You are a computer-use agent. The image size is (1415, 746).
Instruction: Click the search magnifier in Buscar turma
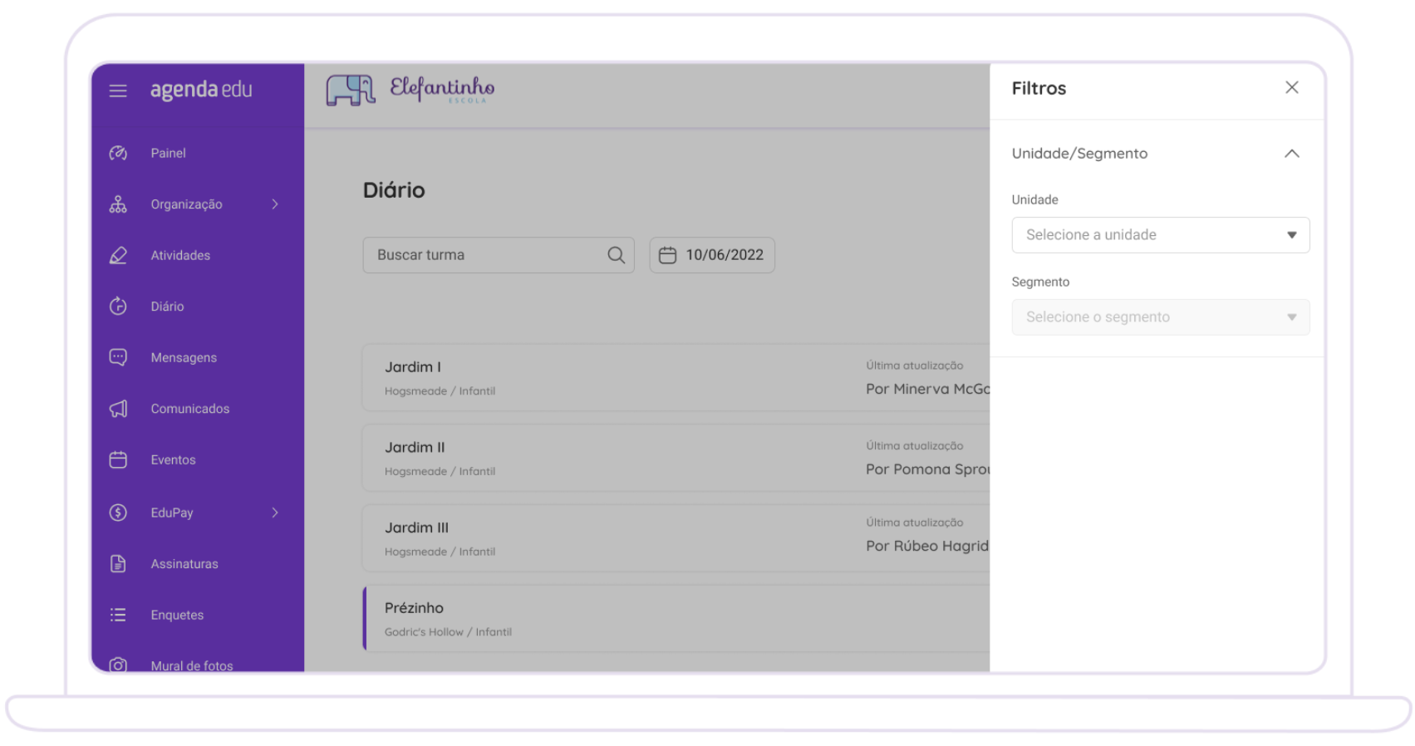click(616, 255)
